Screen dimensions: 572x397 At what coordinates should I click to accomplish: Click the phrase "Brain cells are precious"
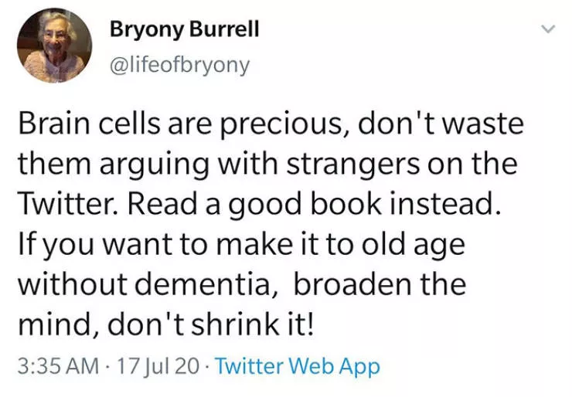point(144,125)
